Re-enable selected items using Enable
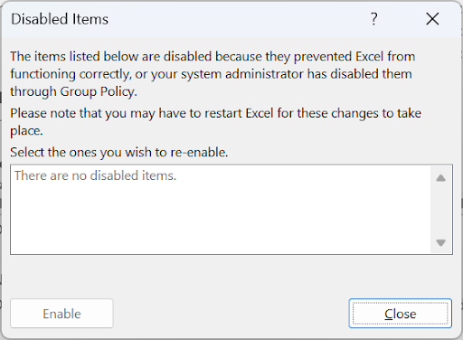This screenshot has height=340, width=463. pyautogui.click(x=61, y=314)
